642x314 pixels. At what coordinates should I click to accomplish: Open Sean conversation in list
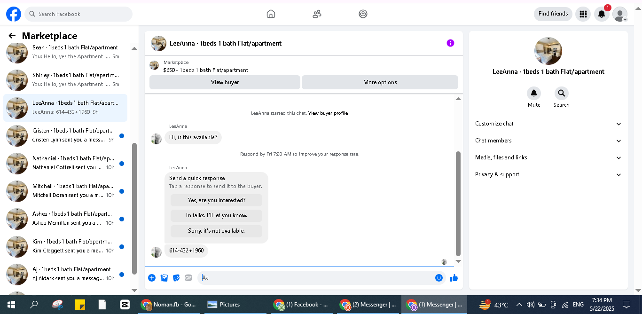pyautogui.click(x=65, y=52)
